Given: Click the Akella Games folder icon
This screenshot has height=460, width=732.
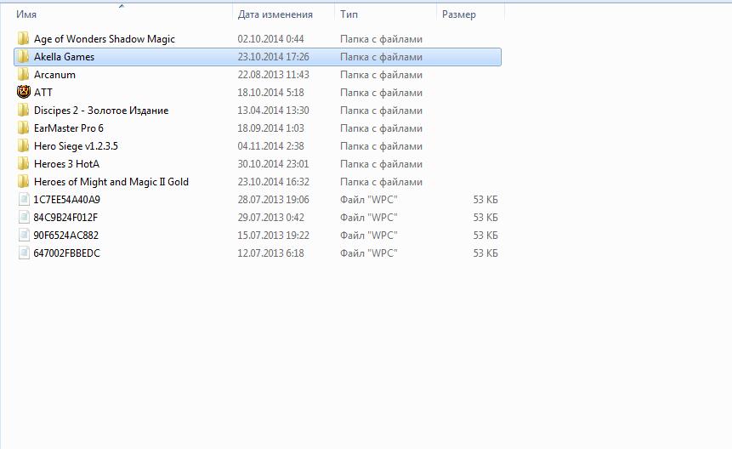Looking at the screenshot, I should 23,56.
